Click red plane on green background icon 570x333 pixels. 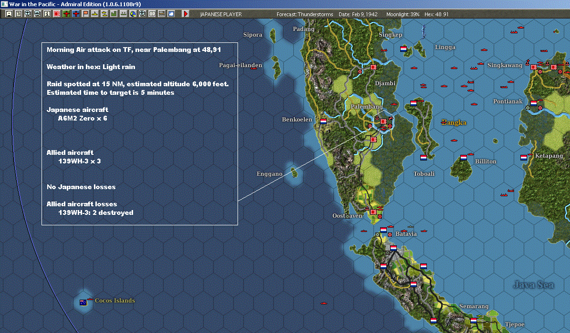[66, 14]
